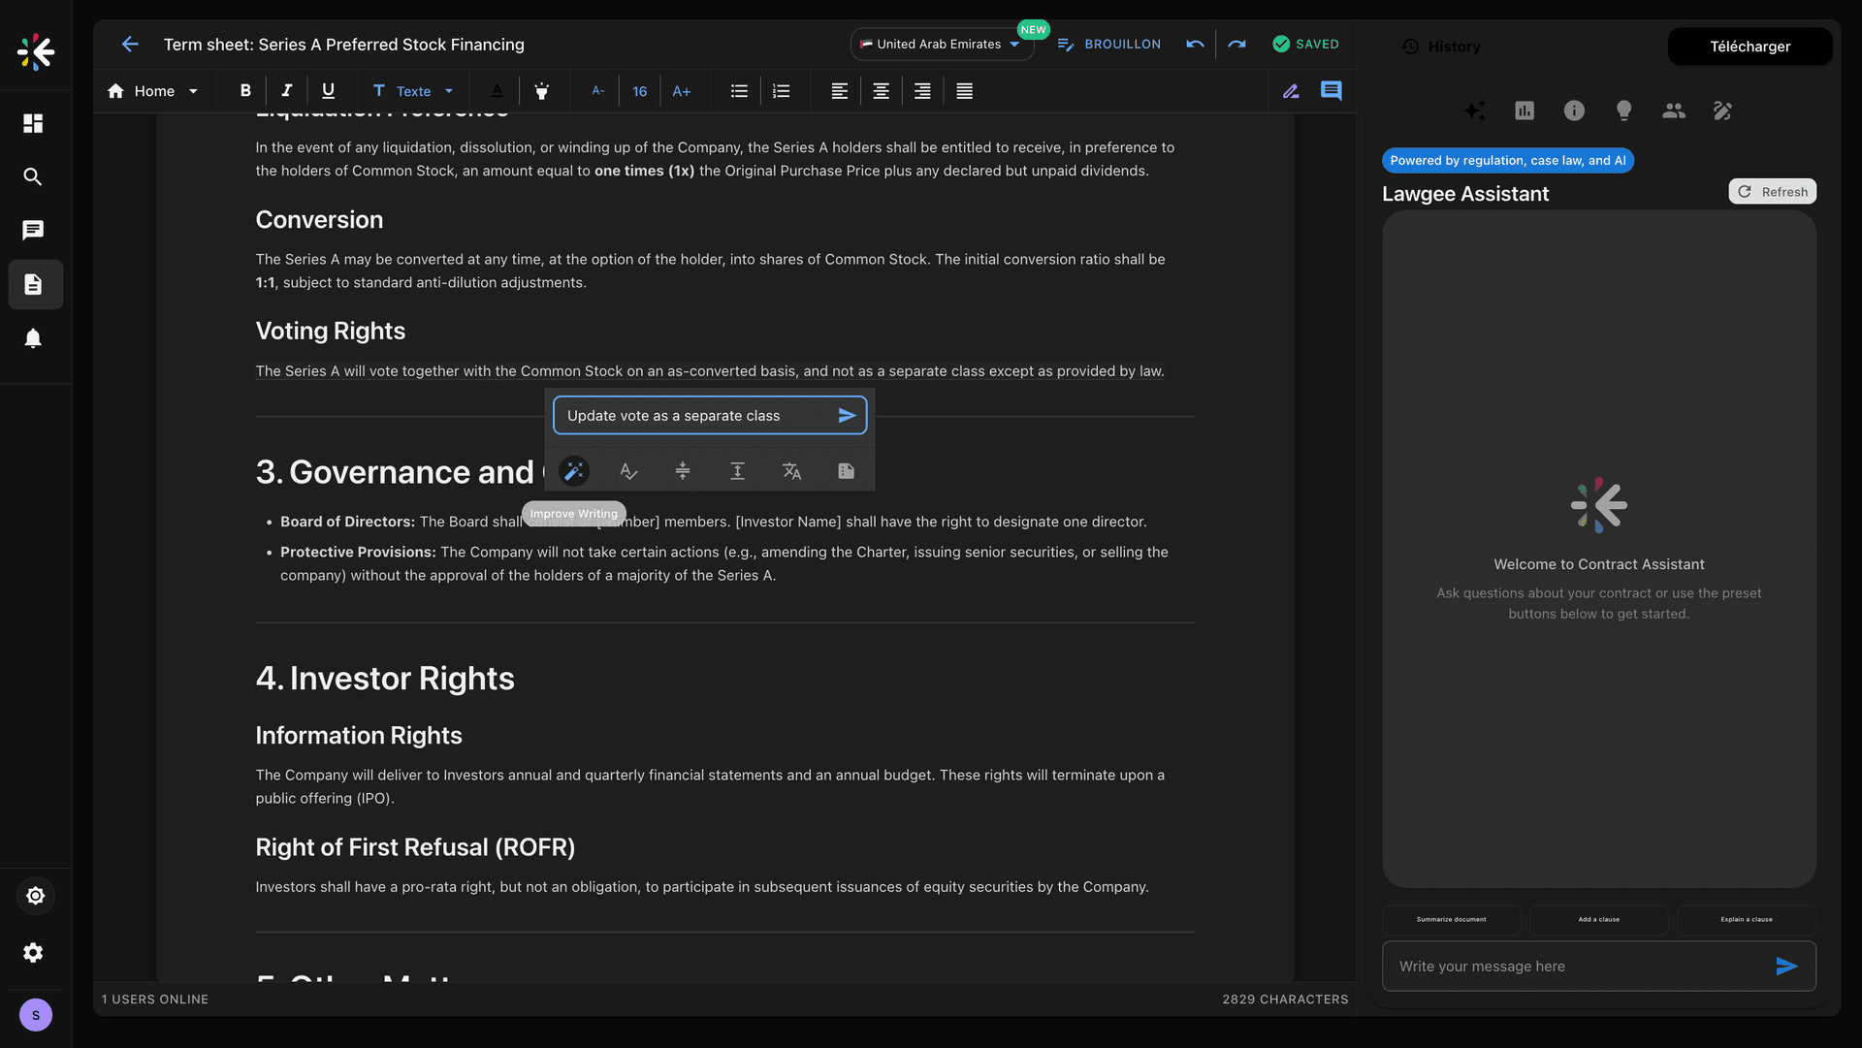Screen dimensions: 1862x1048
Task: Expand the Home menu dropdown
Action: pyautogui.click(x=153, y=91)
